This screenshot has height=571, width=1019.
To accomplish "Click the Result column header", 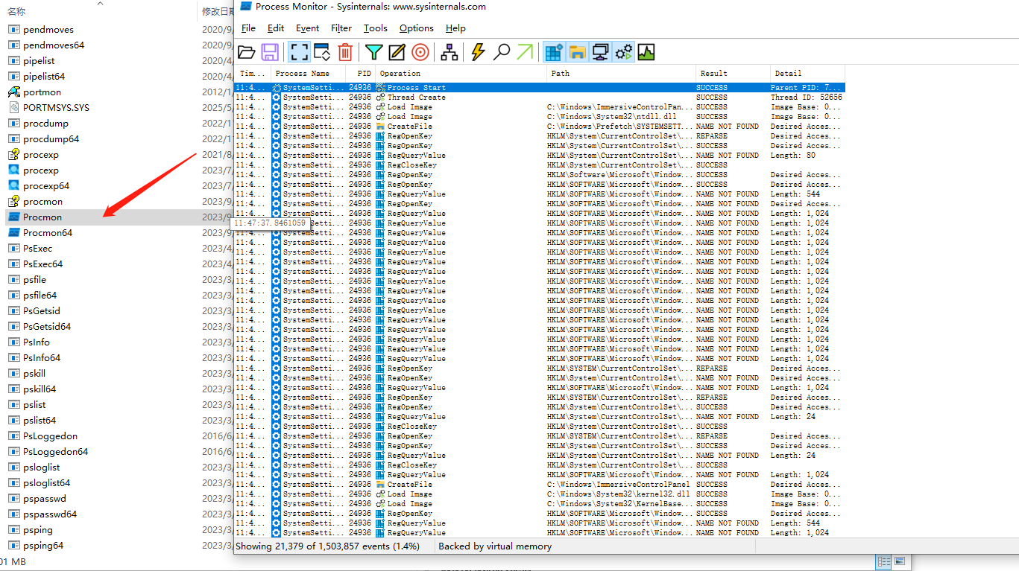I will (733, 74).
